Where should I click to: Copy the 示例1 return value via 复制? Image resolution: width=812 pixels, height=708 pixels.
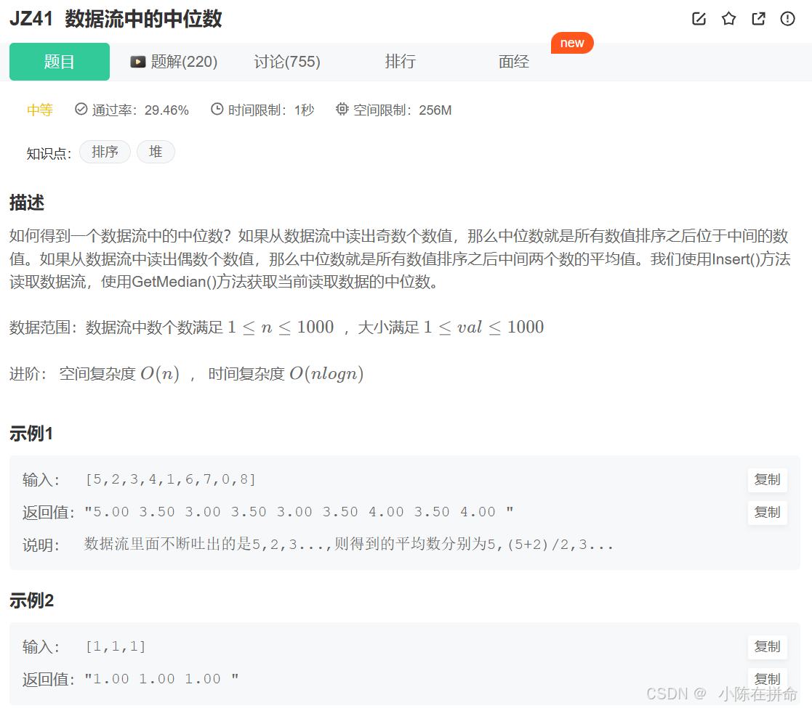[767, 513]
